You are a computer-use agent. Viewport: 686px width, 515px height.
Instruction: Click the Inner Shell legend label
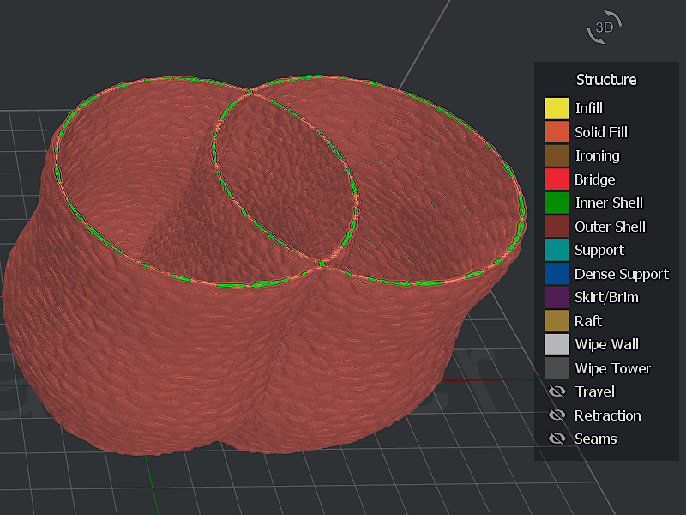tap(609, 203)
